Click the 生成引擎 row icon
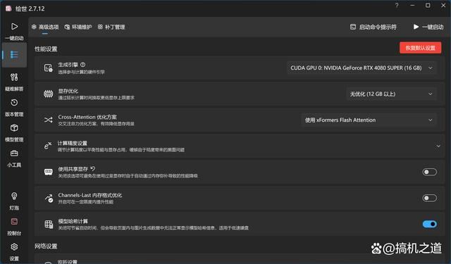451x264 pixels. 49,68
